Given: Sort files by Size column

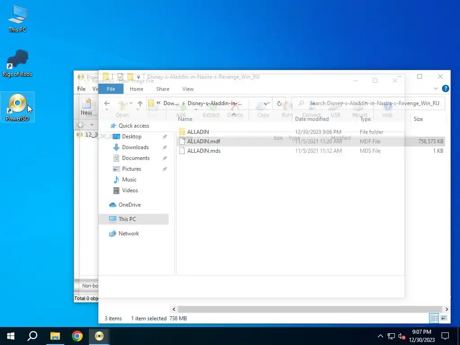Looking at the screenshot, I should point(418,119).
